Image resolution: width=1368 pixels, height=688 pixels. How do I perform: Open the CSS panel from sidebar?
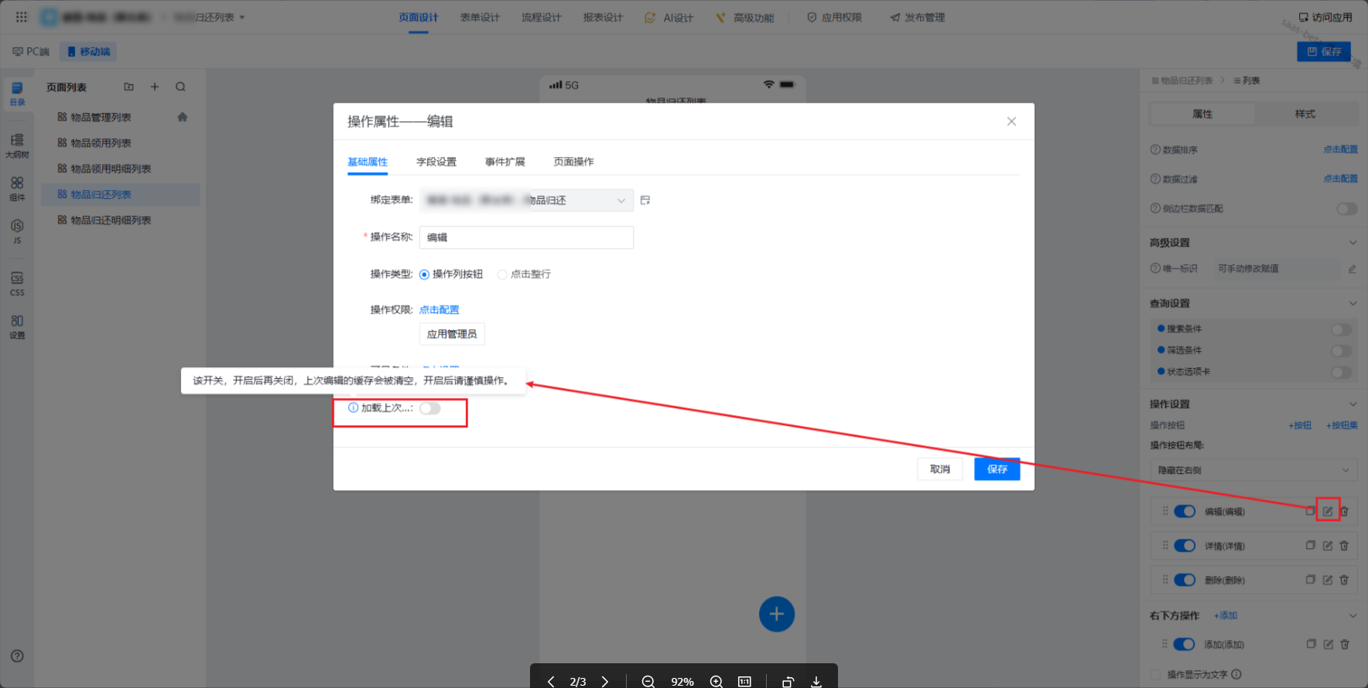(17, 283)
